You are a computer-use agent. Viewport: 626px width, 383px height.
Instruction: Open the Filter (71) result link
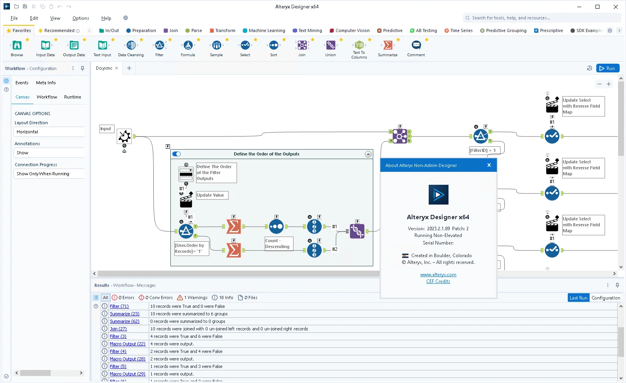click(x=119, y=306)
